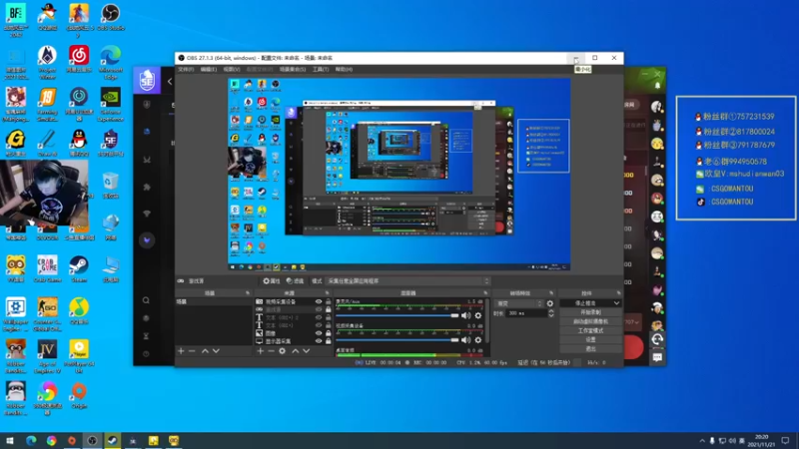Unlock the 显示器采集 source
799x449 pixels.
click(329, 341)
